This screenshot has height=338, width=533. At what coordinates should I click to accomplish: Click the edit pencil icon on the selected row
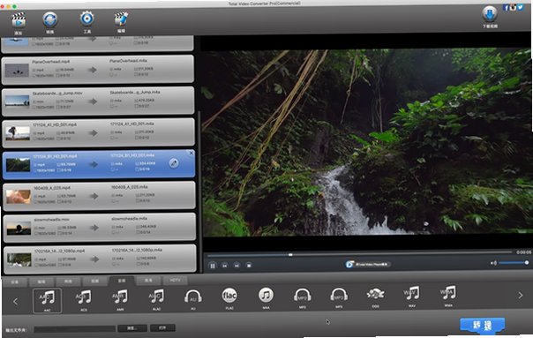pos(174,163)
